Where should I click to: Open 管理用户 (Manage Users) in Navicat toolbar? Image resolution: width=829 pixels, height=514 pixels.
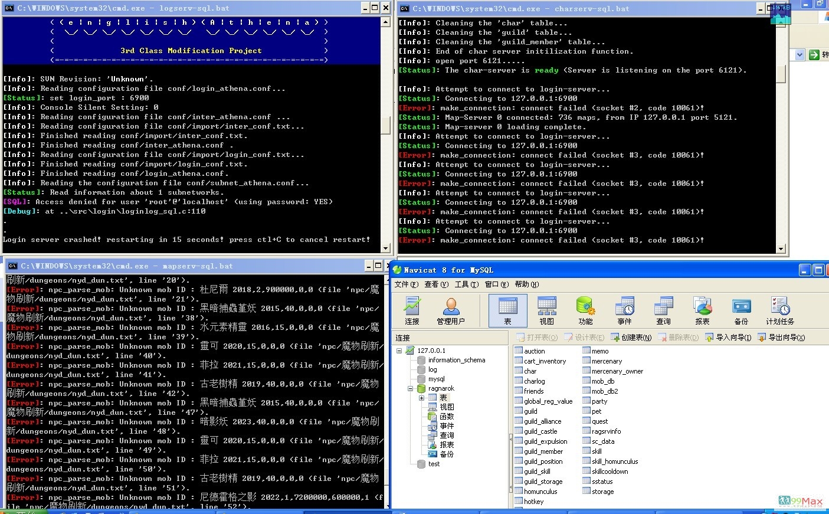click(x=451, y=310)
